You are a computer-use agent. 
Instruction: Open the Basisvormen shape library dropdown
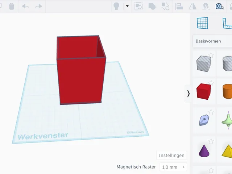point(212,41)
